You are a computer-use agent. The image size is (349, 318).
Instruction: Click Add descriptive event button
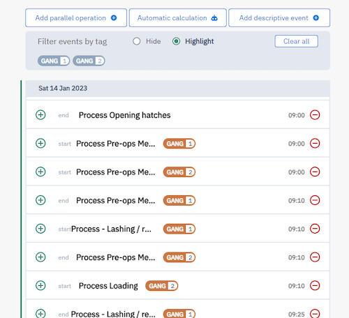pyautogui.click(x=279, y=18)
